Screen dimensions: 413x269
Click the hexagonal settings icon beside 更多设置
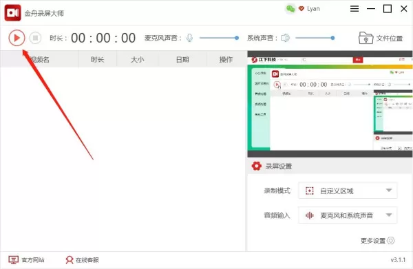click(391, 240)
